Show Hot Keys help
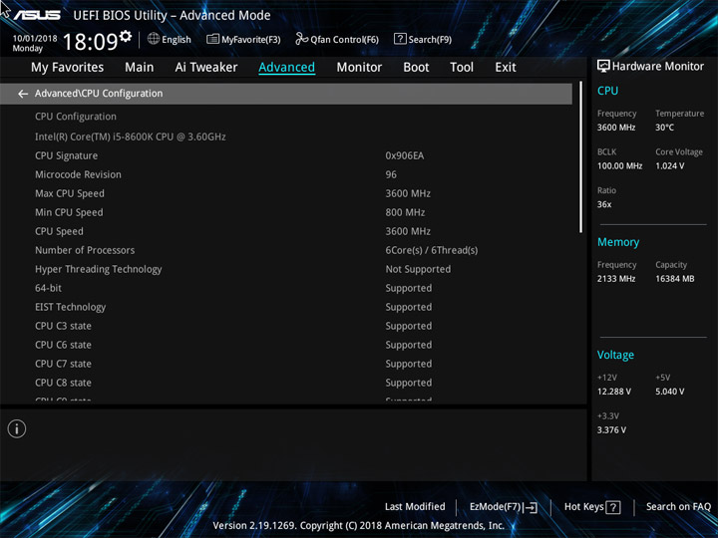718x538 pixels. tap(592, 507)
